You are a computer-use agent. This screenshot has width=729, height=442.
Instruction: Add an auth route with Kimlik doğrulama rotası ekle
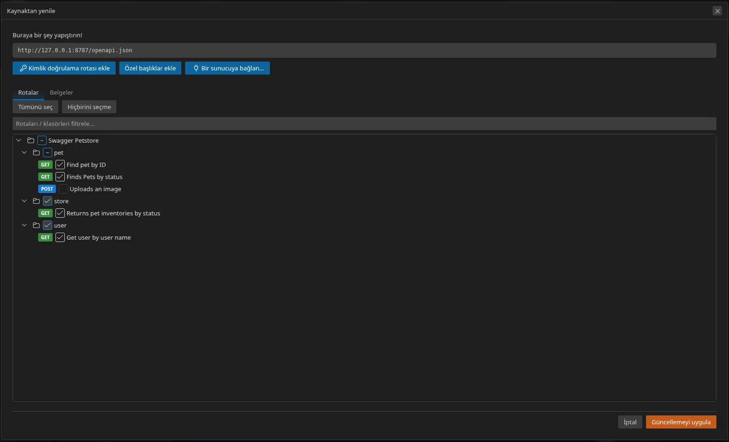coord(64,68)
